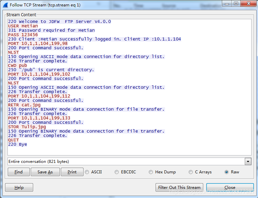
Task: Click the 'USER Hetian' line
Action: pyautogui.click(x=23, y=26)
